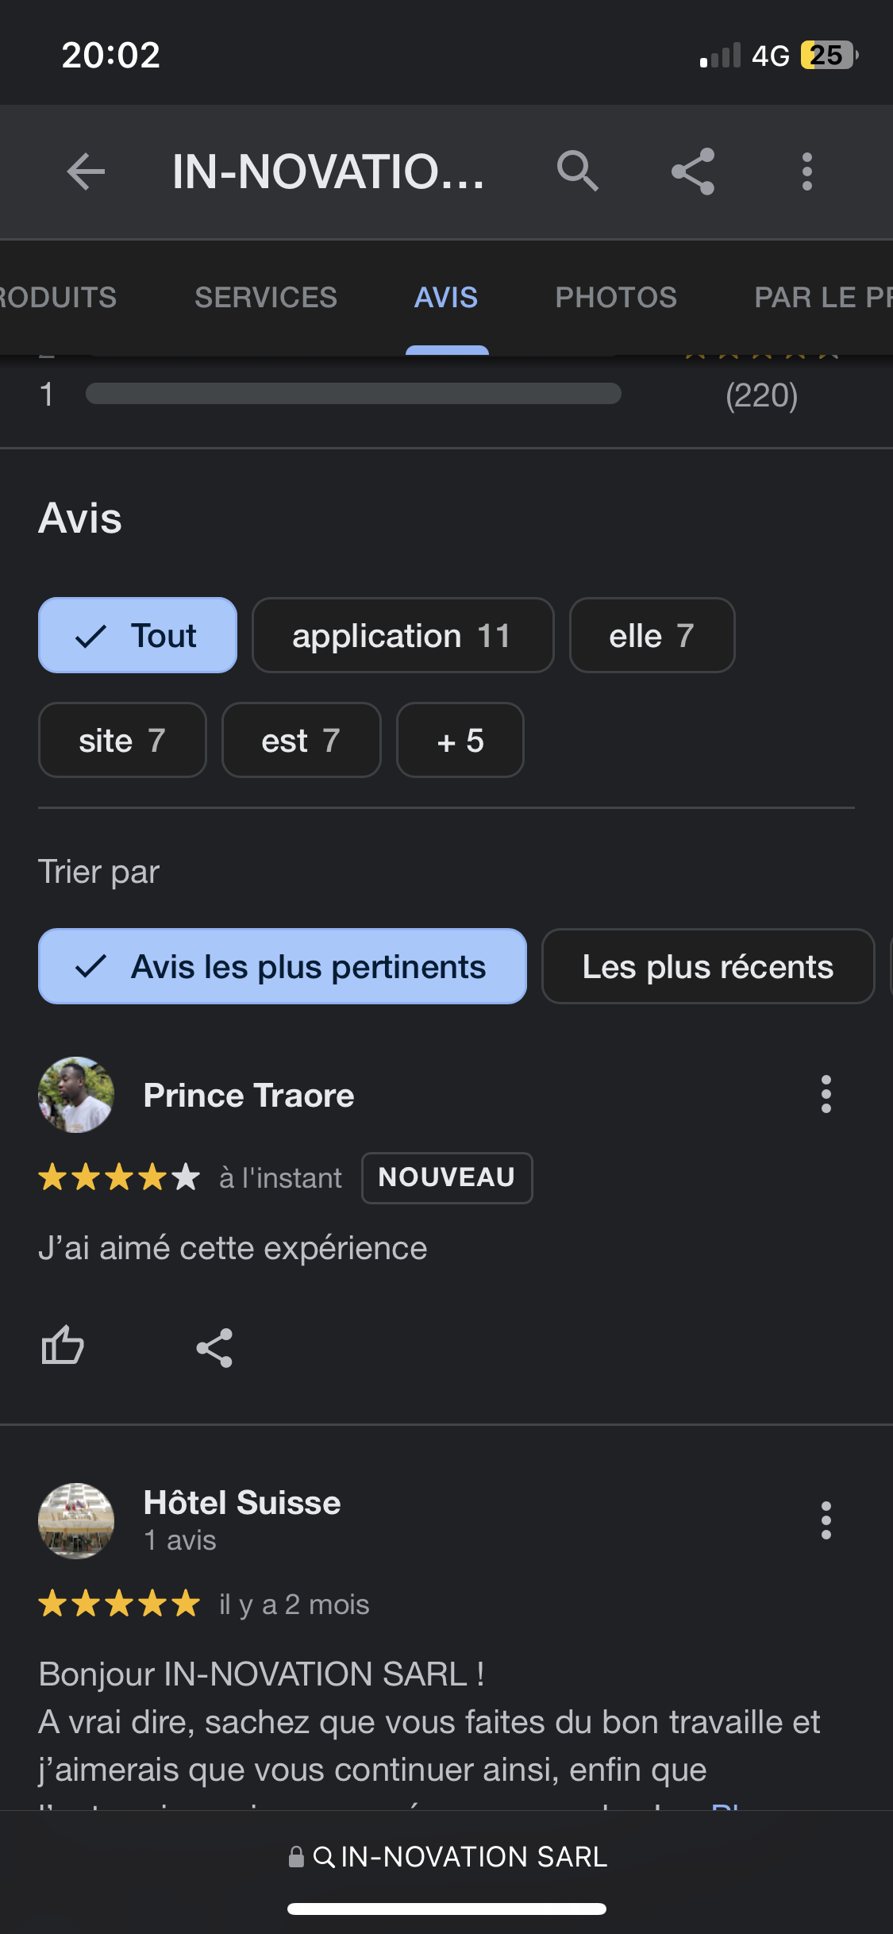Viewport: 893px width, 1934px height.
Task: Share the IN-NOVATION business page
Action: [x=693, y=171]
